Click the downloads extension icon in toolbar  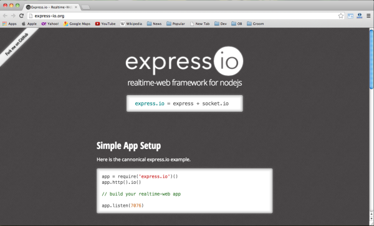[x=360, y=16]
